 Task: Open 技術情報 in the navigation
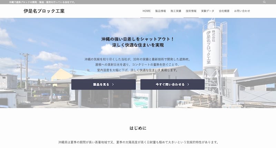(191, 11)
